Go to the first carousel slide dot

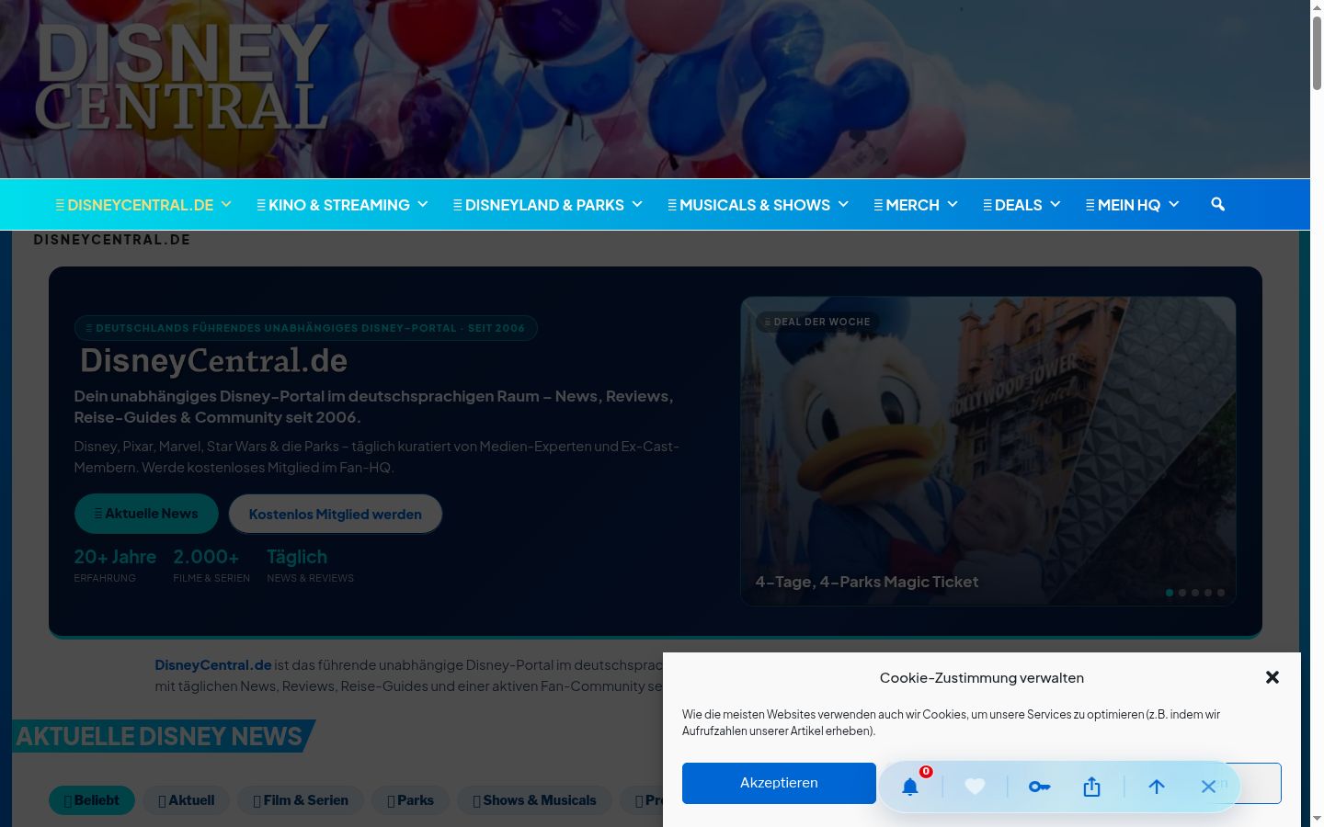[x=1170, y=593]
